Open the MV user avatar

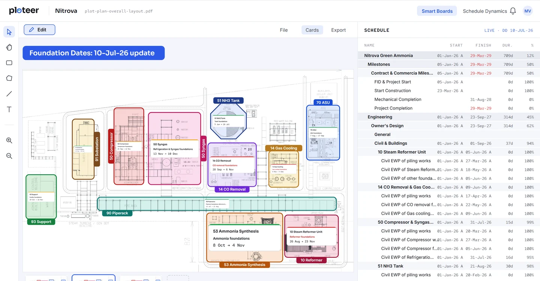tap(528, 11)
